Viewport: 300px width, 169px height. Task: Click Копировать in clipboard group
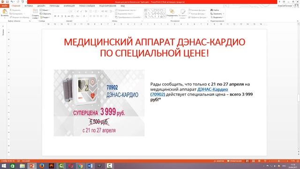pyautogui.click(x=17, y=14)
